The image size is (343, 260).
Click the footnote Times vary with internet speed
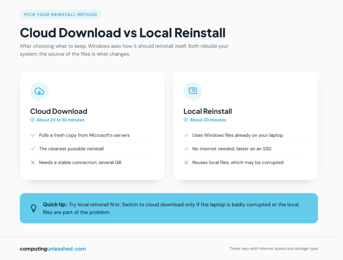click(x=274, y=248)
